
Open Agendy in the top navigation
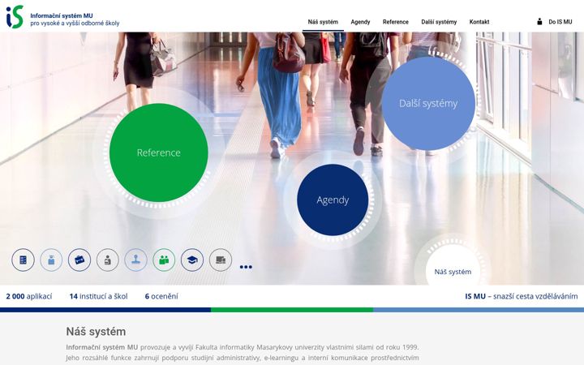pyautogui.click(x=360, y=22)
